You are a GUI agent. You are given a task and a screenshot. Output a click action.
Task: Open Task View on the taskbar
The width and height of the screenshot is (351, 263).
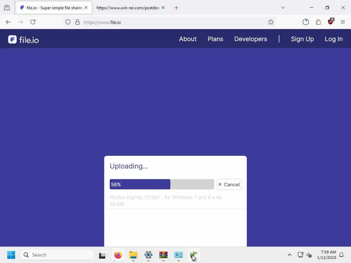pos(102,255)
